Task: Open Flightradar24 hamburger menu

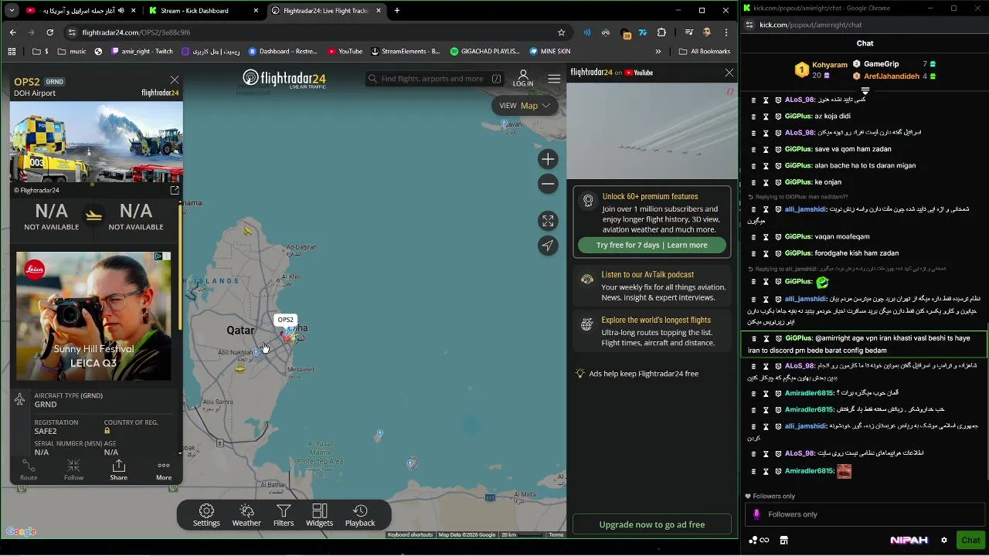Action: coord(554,79)
